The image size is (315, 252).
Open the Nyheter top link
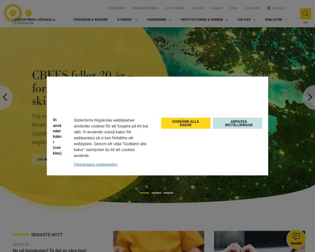coord(198,8)
